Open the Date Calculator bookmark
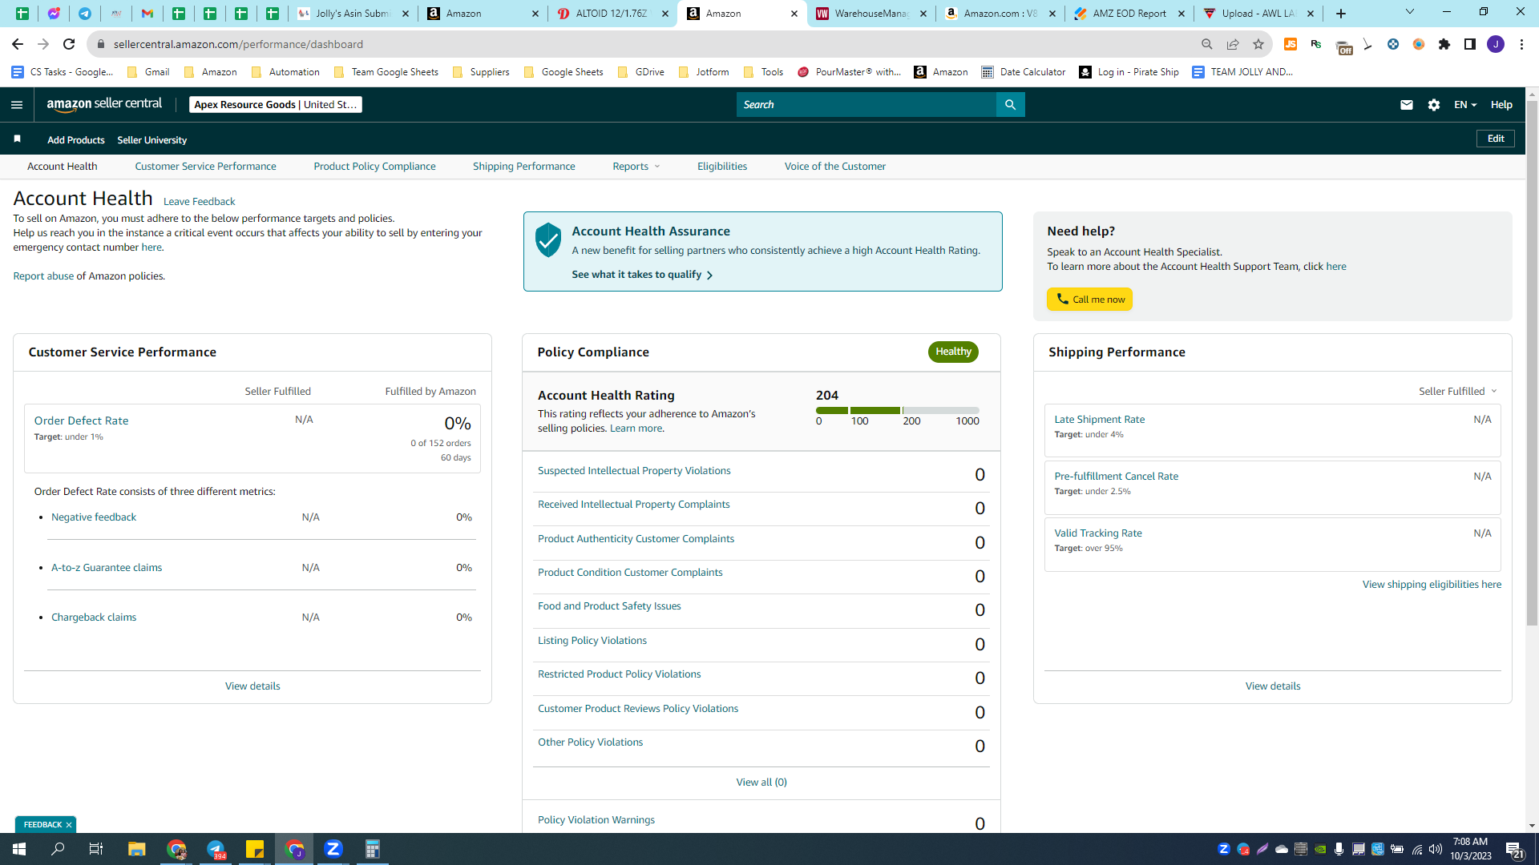The height and width of the screenshot is (865, 1539). [x=1024, y=72]
